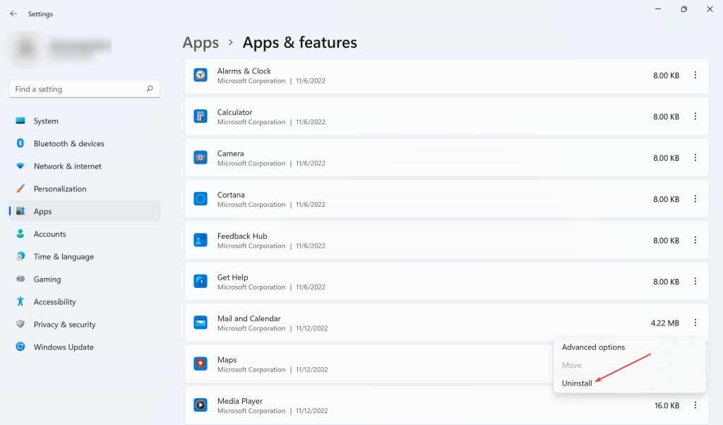Click the Feedback Hub app icon

tap(201, 240)
